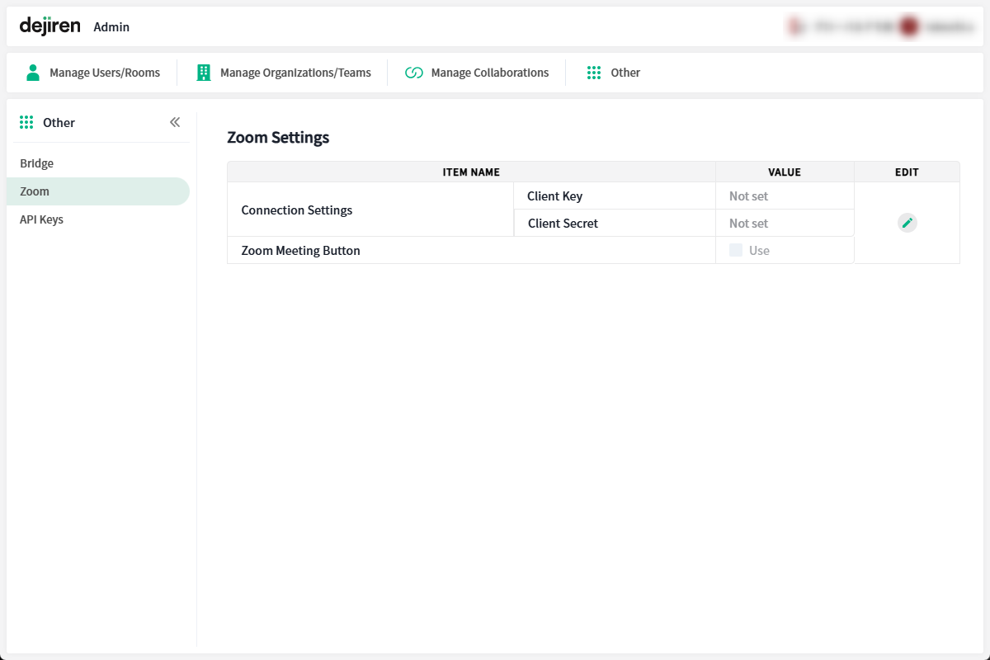
Task: Select Bridge in the sidebar
Action: tap(98, 163)
